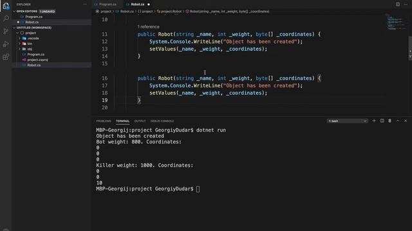Switch to the Robot.cs editor tab
This screenshot has height=231, width=412.
click(138, 4)
